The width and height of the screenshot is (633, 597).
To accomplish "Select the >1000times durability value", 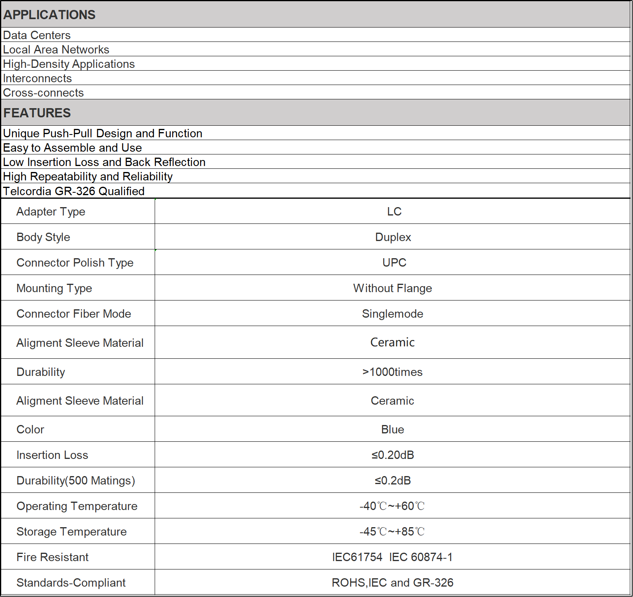I will [393, 372].
